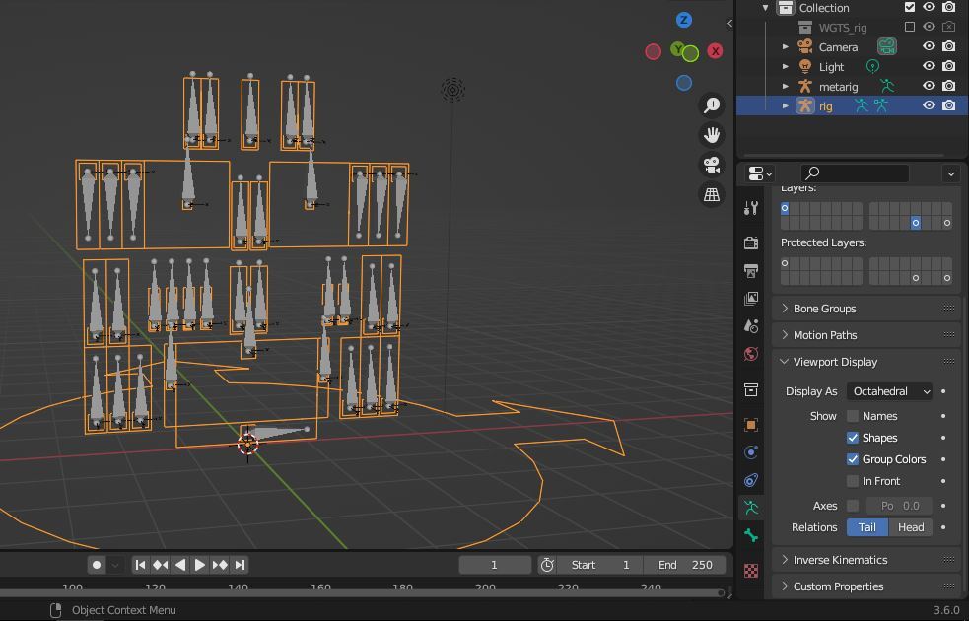Disable the Group Colors checkbox
This screenshot has height=621, width=969.
(x=853, y=459)
